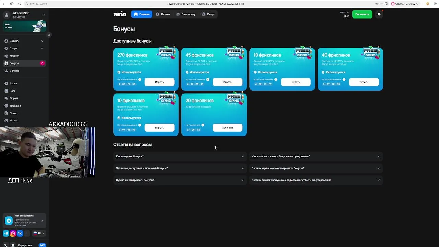Click info icon on 270 фриспинов card
439x247 pixels.
click(x=140, y=79)
